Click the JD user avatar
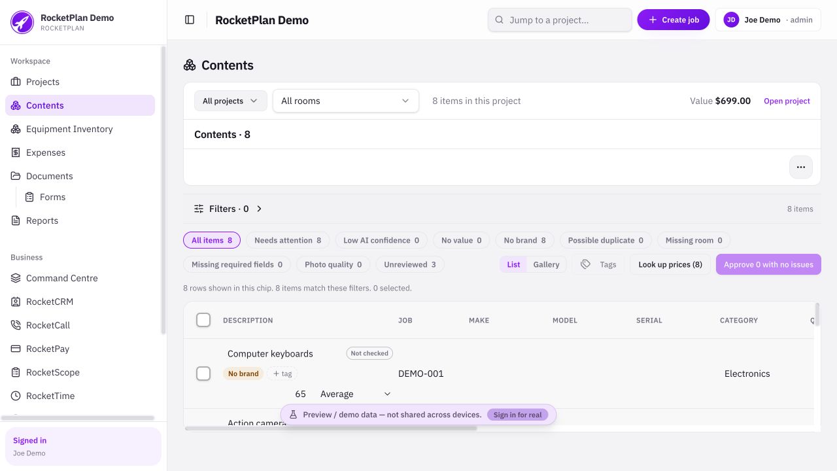This screenshot has height=471, width=837. pos(731,20)
